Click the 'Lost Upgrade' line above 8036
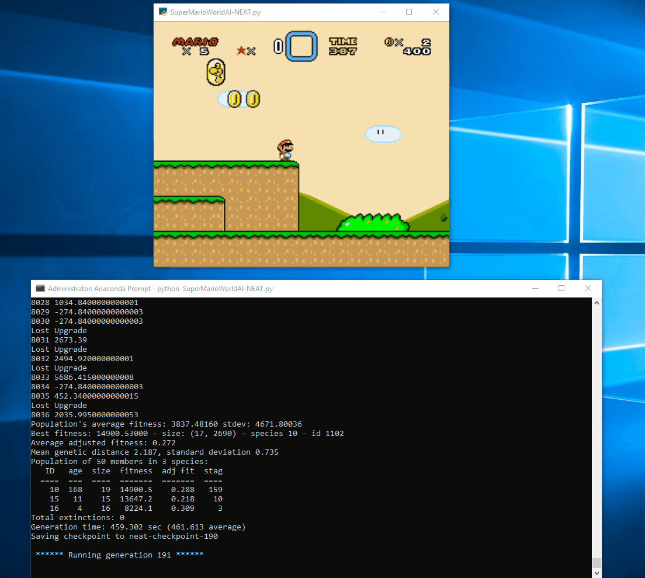 [x=59, y=406]
